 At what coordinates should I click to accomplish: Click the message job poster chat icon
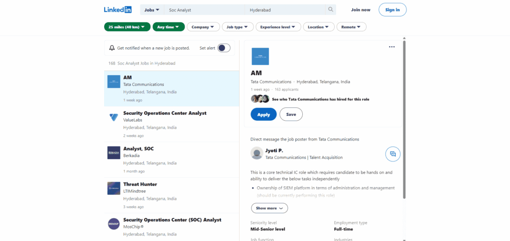(x=393, y=154)
